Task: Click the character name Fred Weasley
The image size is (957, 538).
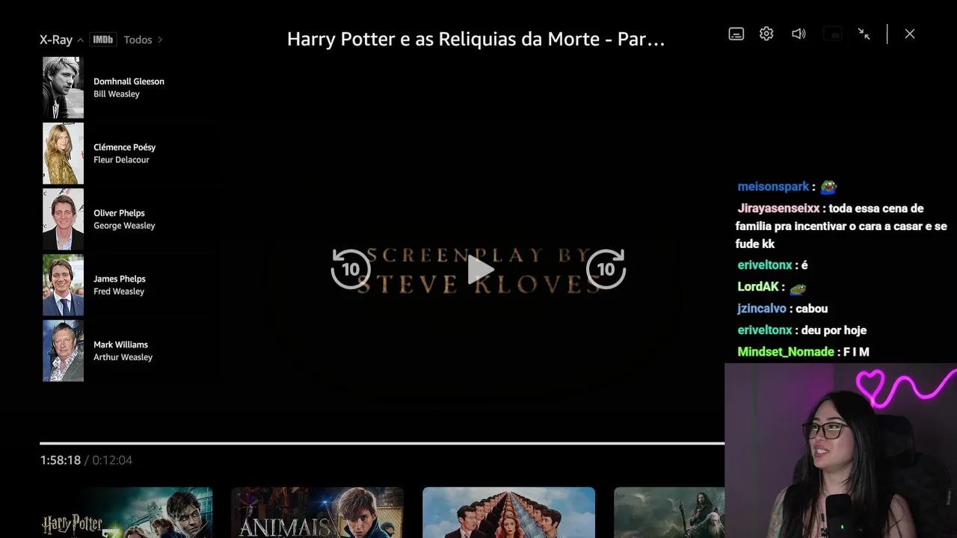Action: [119, 291]
